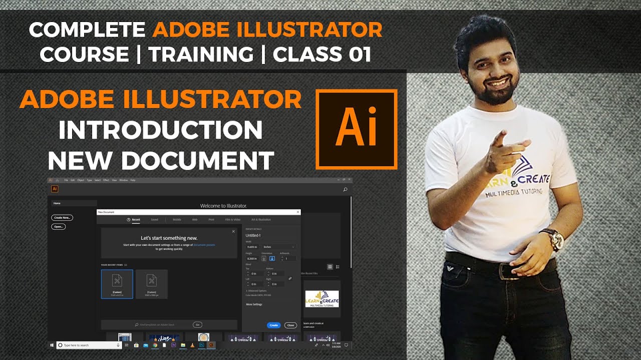Open the Object menu
The image size is (641, 360).
(x=81, y=180)
